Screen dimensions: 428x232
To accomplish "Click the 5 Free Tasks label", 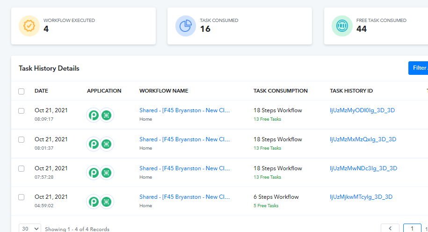I will [266, 205].
